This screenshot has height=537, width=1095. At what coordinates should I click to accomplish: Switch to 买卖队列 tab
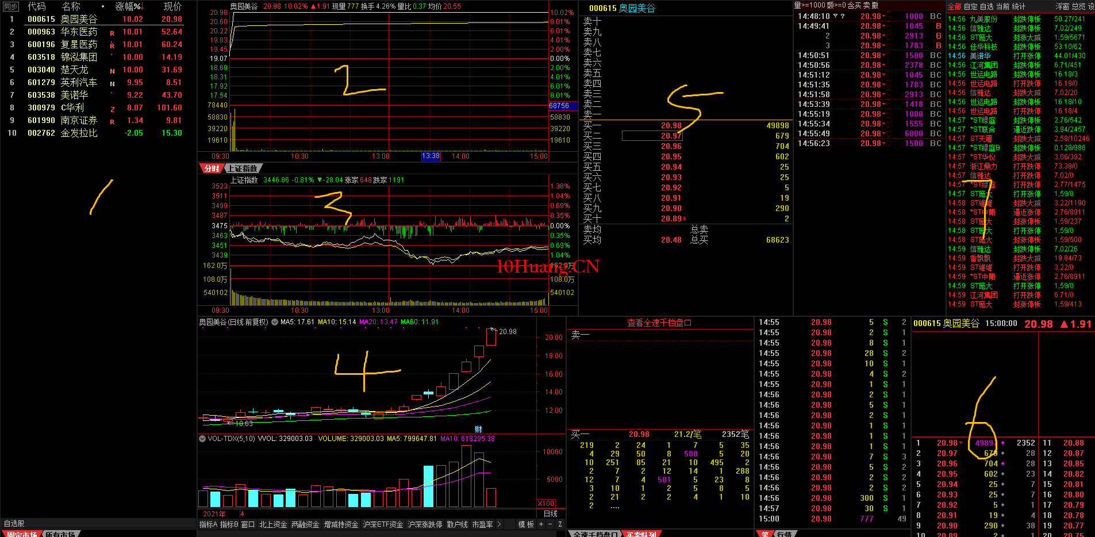pos(641,534)
